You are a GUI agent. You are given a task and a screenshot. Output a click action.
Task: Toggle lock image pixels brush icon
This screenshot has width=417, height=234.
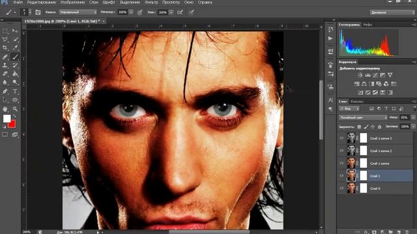point(366,127)
